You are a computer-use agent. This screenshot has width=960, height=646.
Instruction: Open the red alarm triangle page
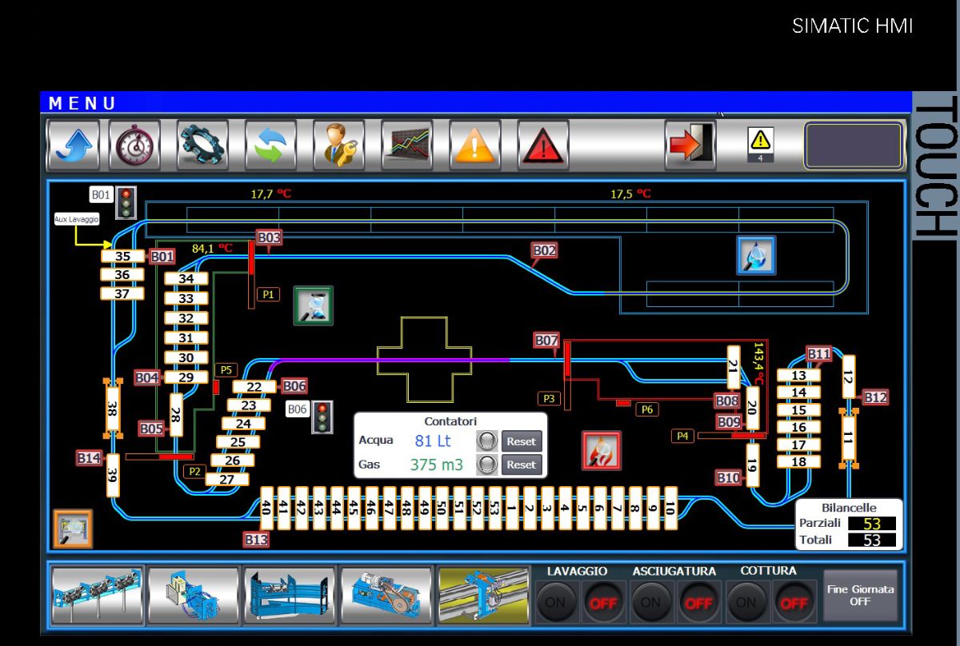(543, 145)
